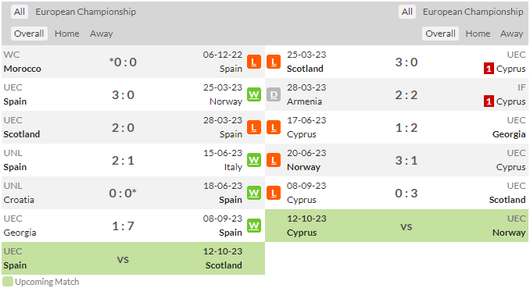Screen dimensions: 530x295
Task: Click the red card icon in Armenia friendly row
Action: (489, 101)
